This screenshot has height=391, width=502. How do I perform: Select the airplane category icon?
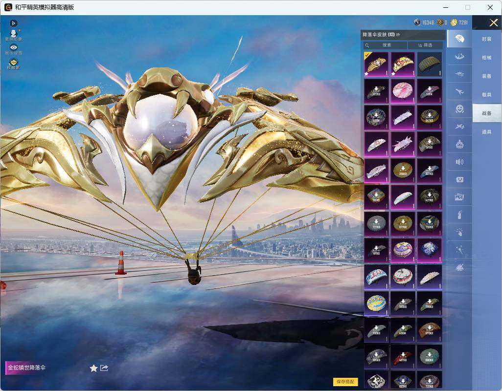[459, 92]
